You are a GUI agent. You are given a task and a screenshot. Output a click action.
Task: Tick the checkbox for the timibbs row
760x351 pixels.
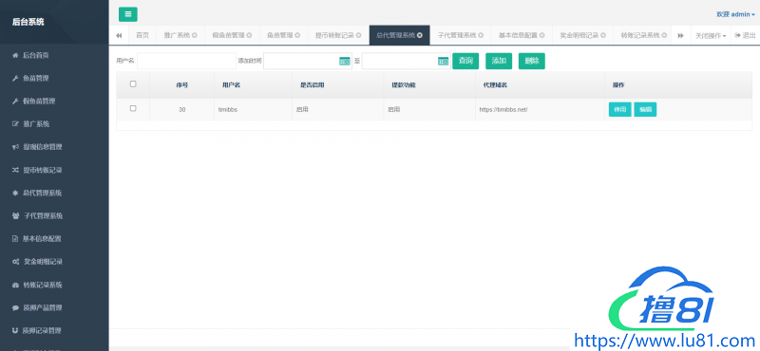click(133, 108)
